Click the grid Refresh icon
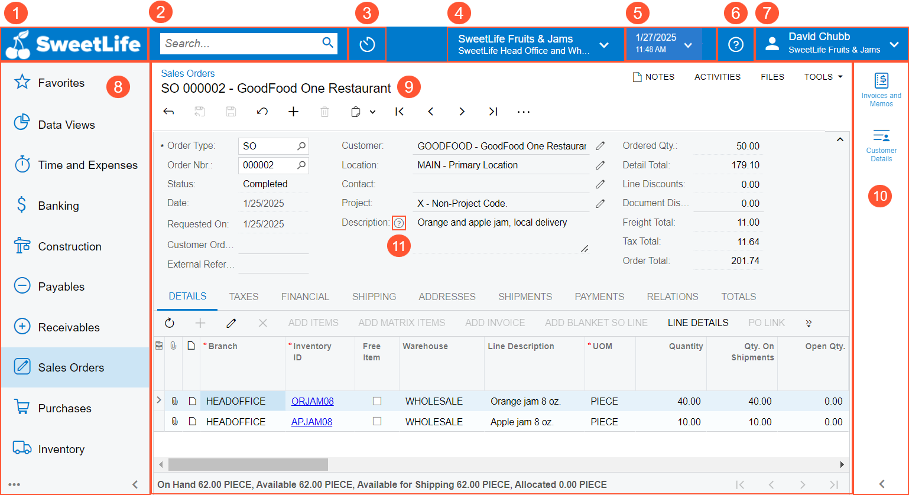The width and height of the screenshot is (909, 495). pyautogui.click(x=170, y=323)
